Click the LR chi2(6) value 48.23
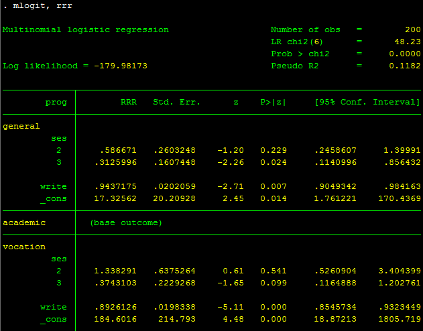 (408, 42)
